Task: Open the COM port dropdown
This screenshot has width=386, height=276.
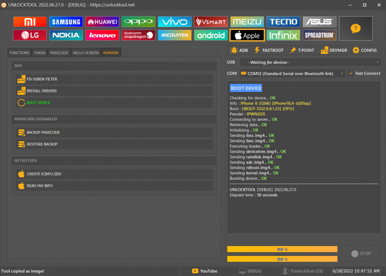Action: click(x=292, y=73)
